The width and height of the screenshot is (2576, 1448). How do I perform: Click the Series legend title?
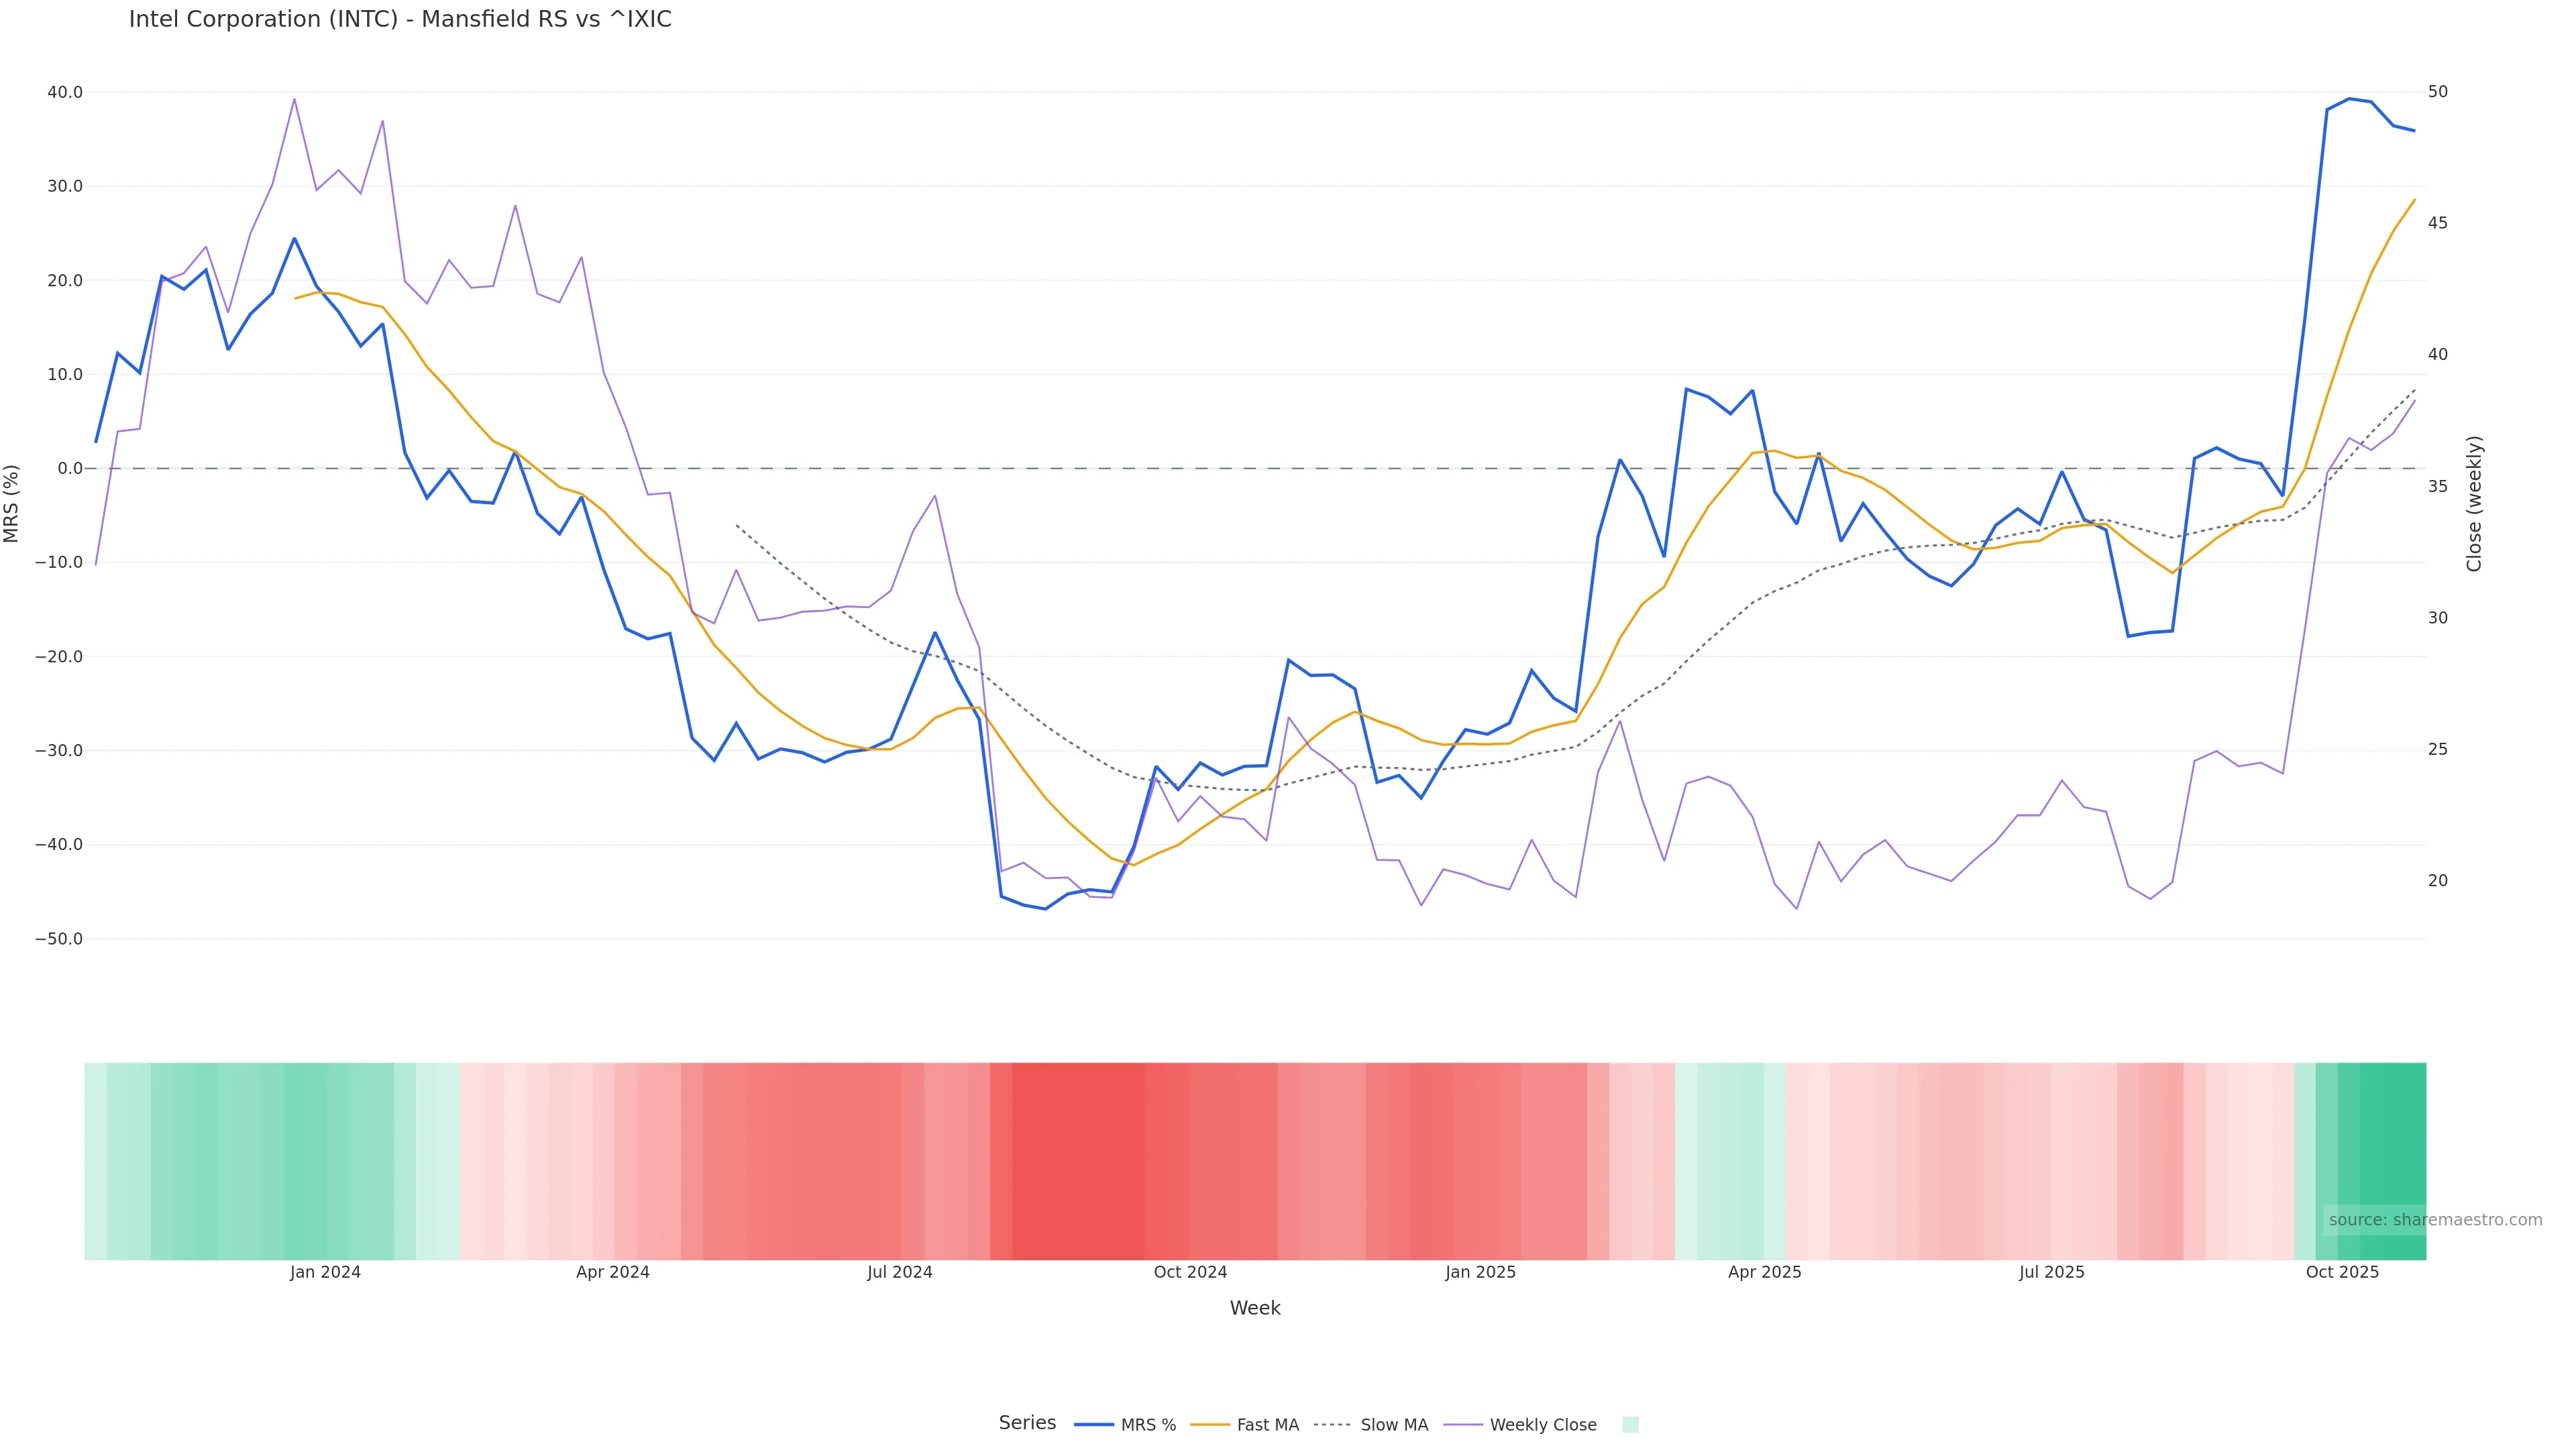pos(1027,1423)
